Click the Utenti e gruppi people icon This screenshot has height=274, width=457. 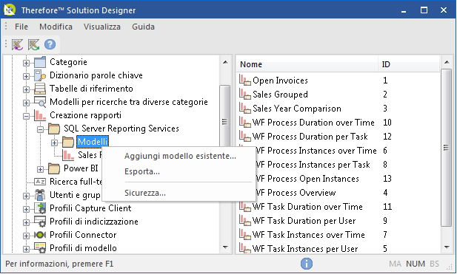[x=40, y=195]
